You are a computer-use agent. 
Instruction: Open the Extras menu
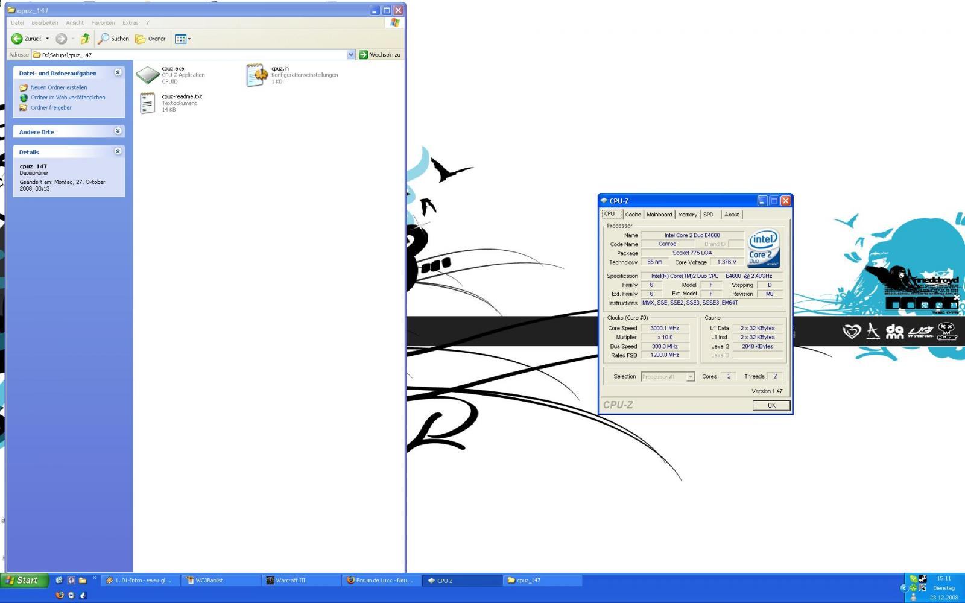pyautogui.click(x=130, y=23)
